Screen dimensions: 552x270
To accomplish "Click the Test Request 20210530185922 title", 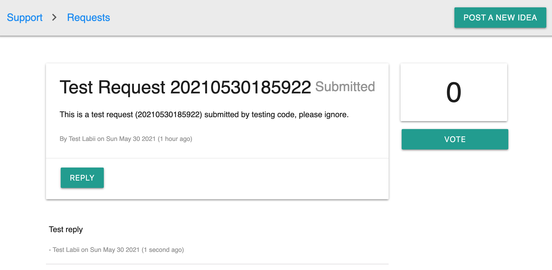I will point(185,87).
